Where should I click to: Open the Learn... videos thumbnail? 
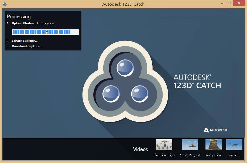[x=234, y=145]
